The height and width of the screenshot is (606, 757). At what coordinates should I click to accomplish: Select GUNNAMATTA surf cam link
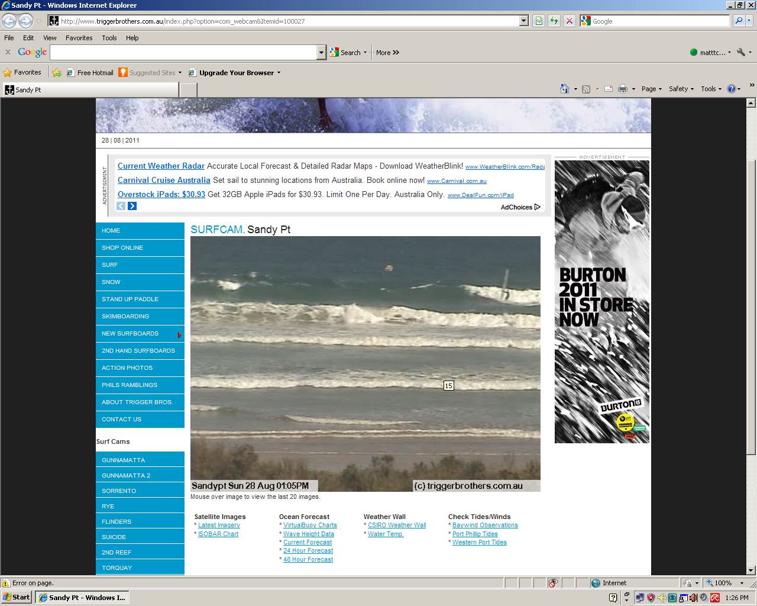pyautogui.click(x=123, y=460)
